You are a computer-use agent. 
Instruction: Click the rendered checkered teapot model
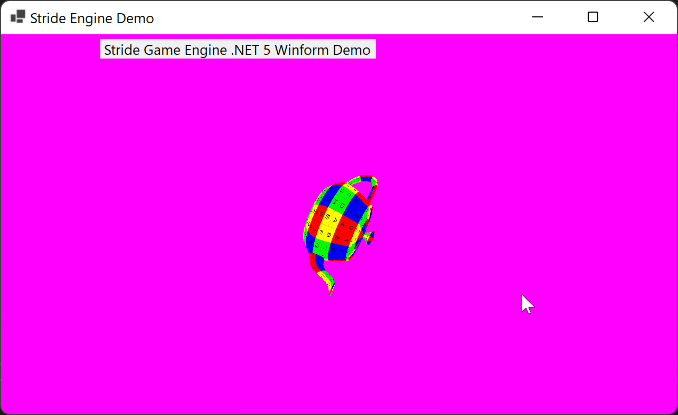(340, 235)
